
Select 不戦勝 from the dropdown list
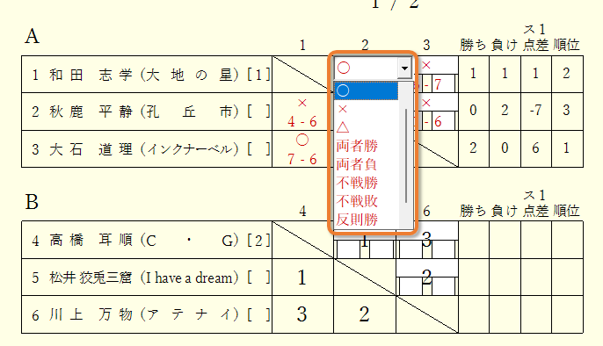pos(366,183)
